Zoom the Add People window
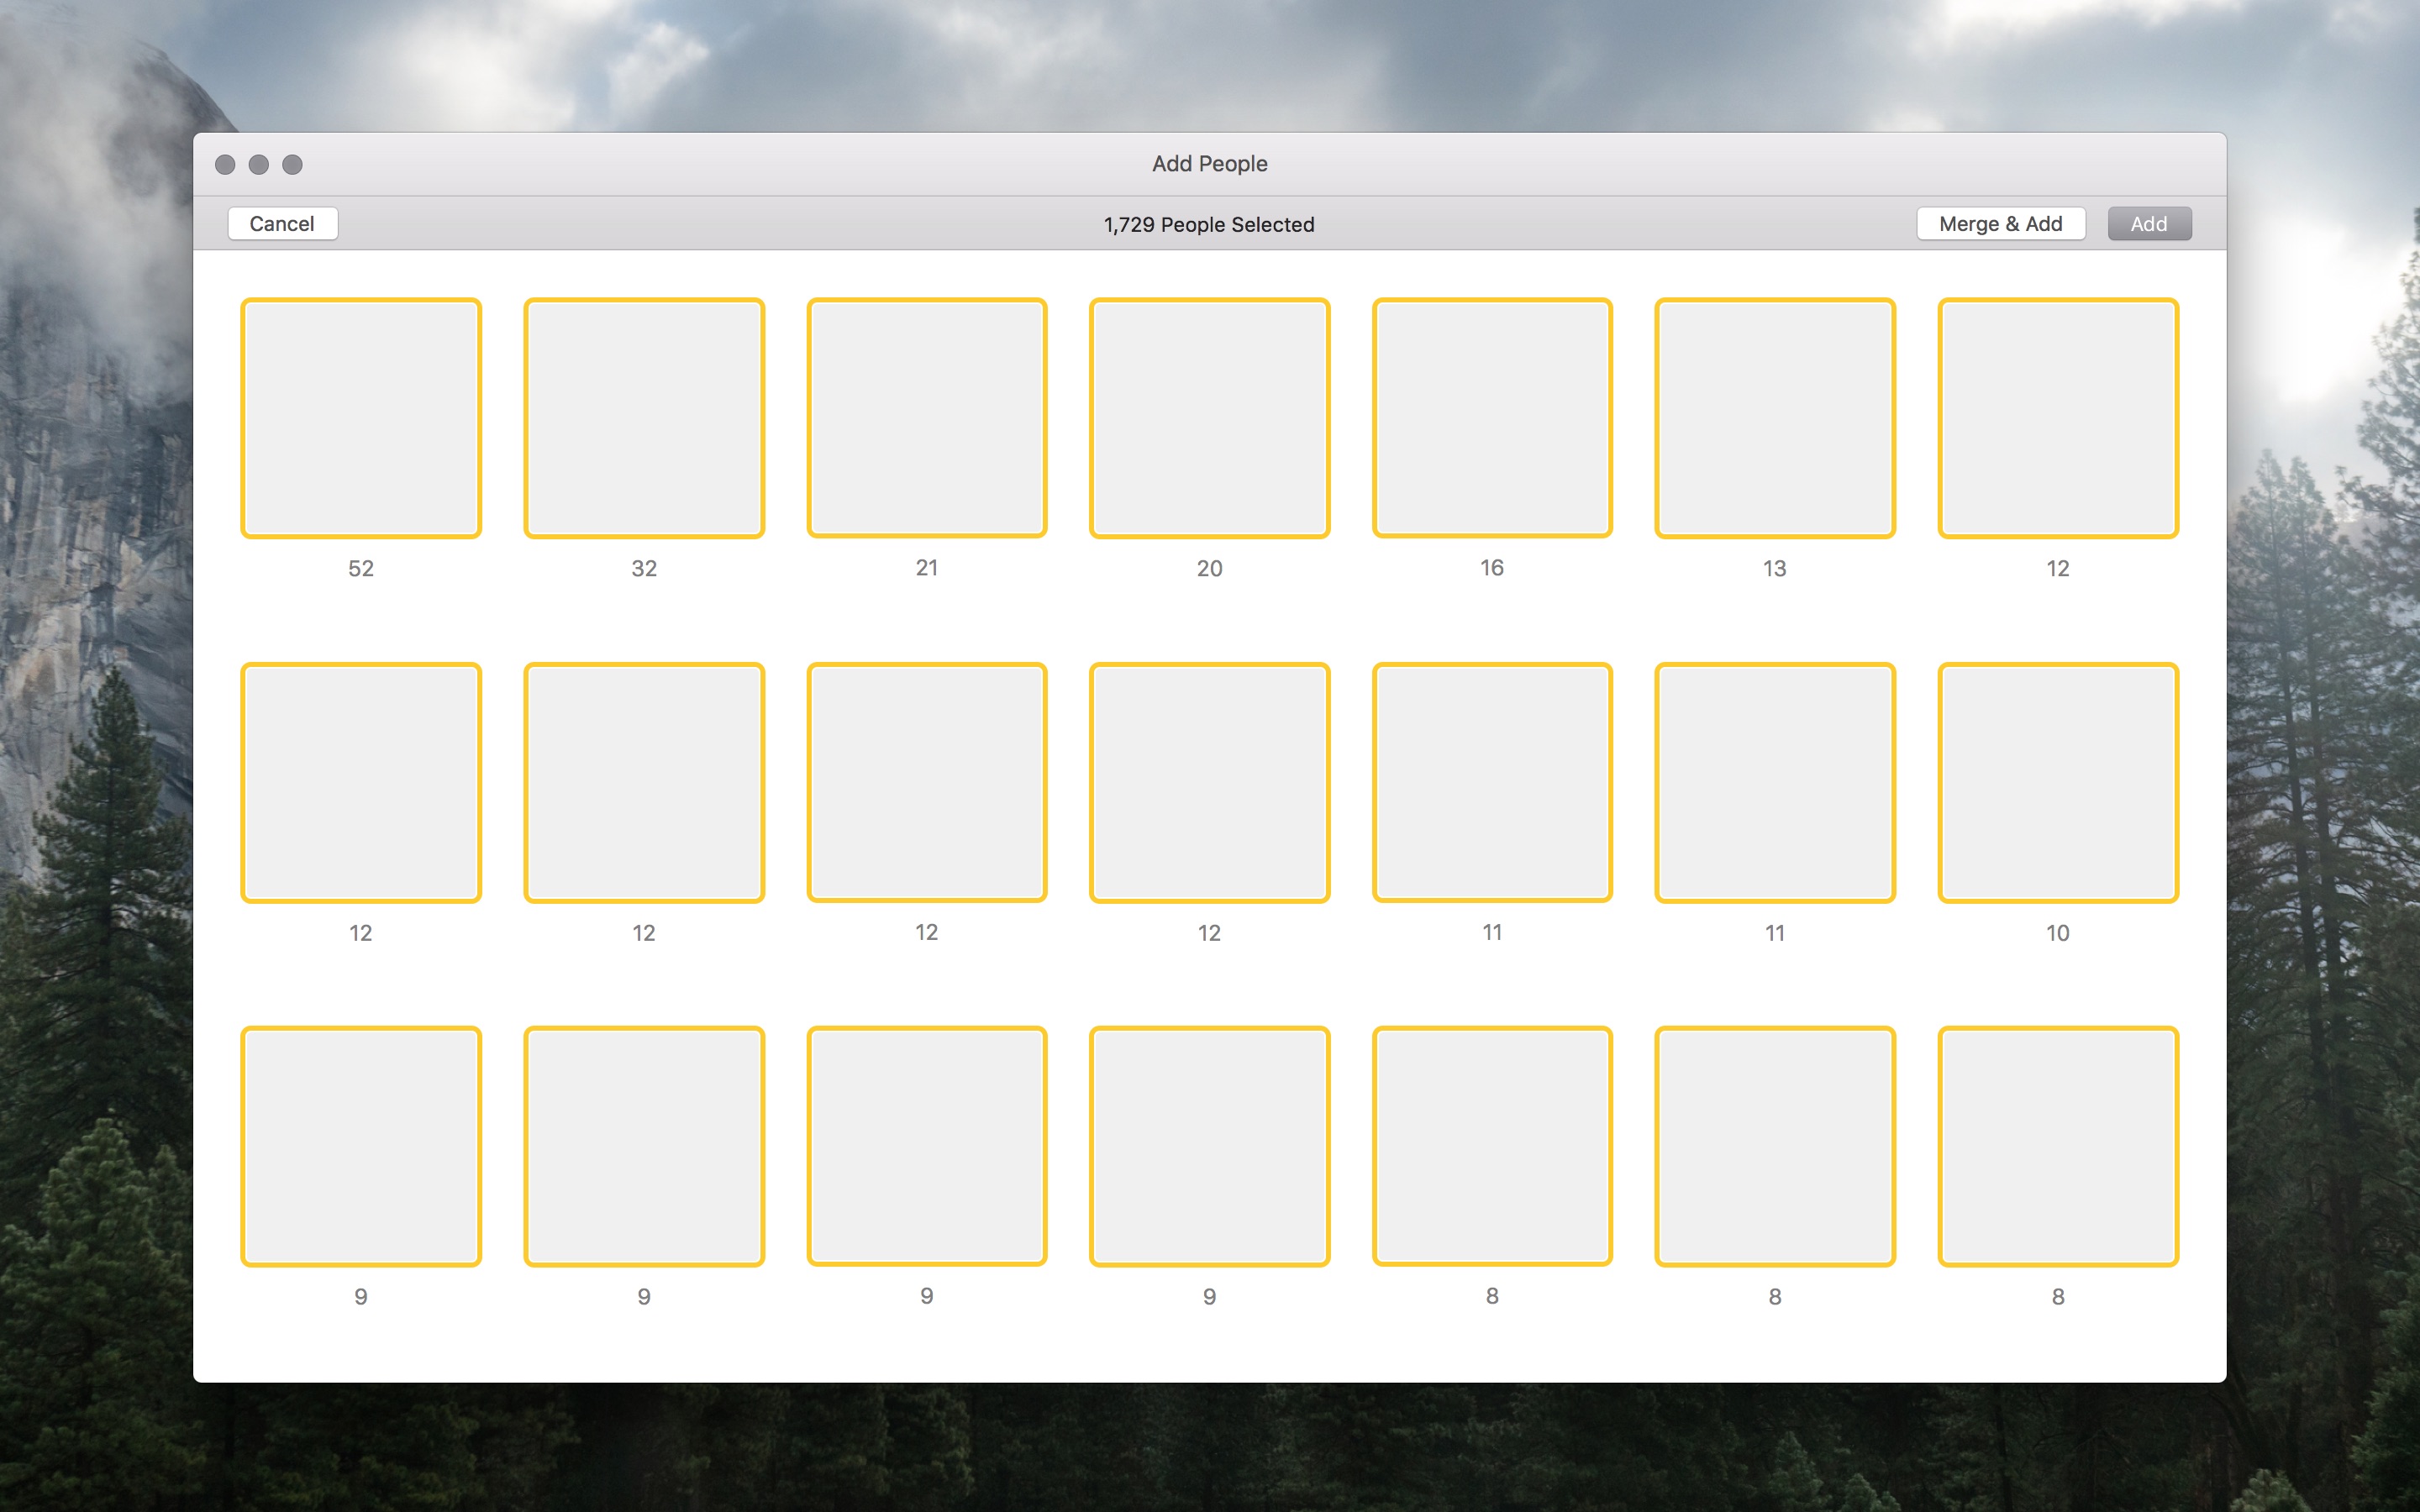The image size is (2420, 1512). [292, 165]
